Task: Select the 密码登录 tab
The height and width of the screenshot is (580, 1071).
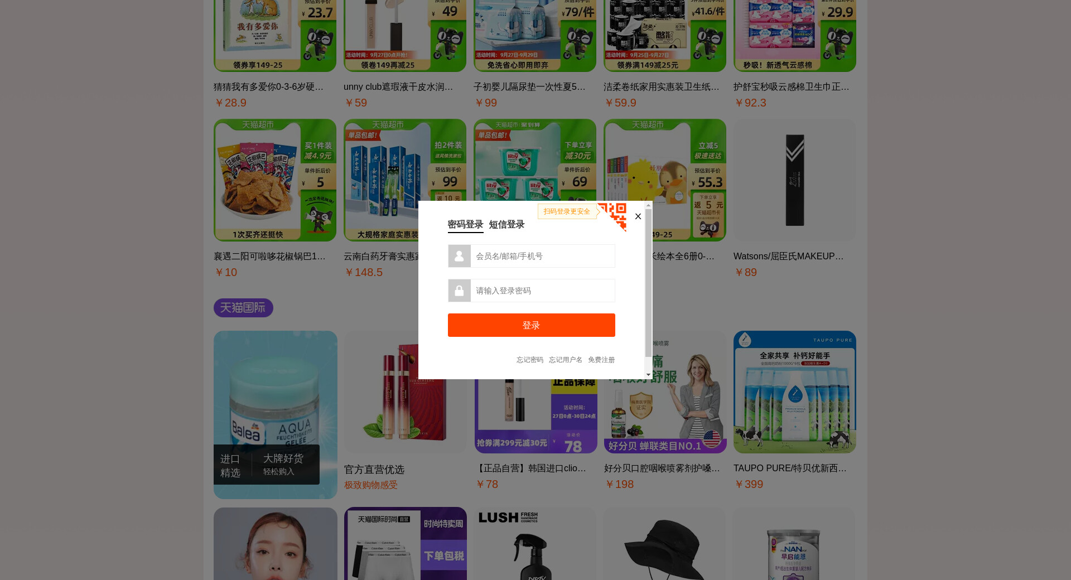Action: click(x=465, y=224)
